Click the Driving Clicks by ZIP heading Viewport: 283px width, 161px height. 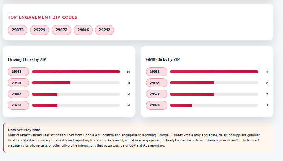27,59
